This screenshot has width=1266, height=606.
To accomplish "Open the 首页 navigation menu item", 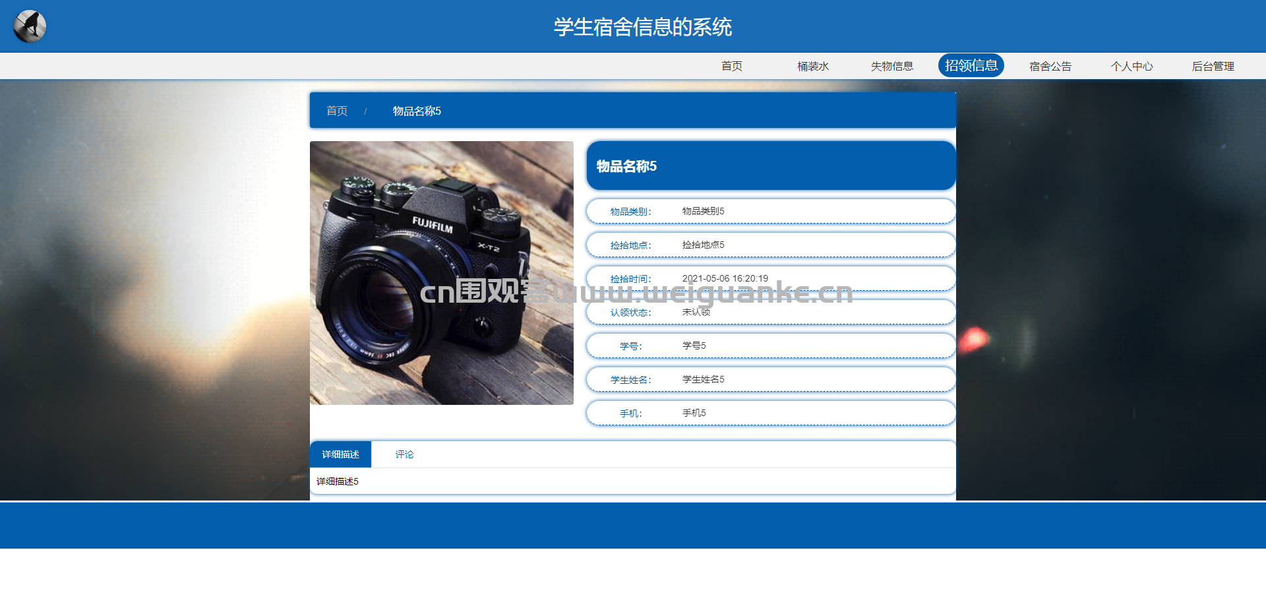I will click(x=731, y=66).
